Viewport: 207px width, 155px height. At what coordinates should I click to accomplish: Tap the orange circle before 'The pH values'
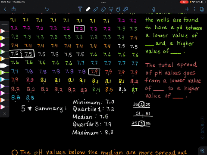point(15,152)
